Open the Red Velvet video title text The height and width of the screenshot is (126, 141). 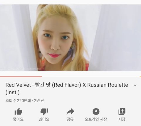coord(67,88)
